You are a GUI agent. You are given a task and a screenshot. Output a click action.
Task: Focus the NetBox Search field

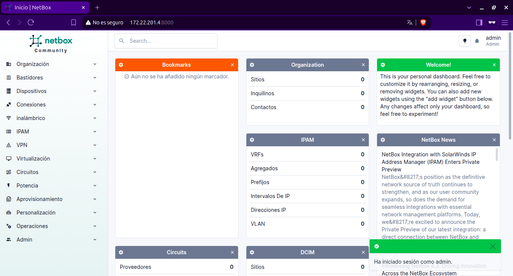tap(166, 41)
